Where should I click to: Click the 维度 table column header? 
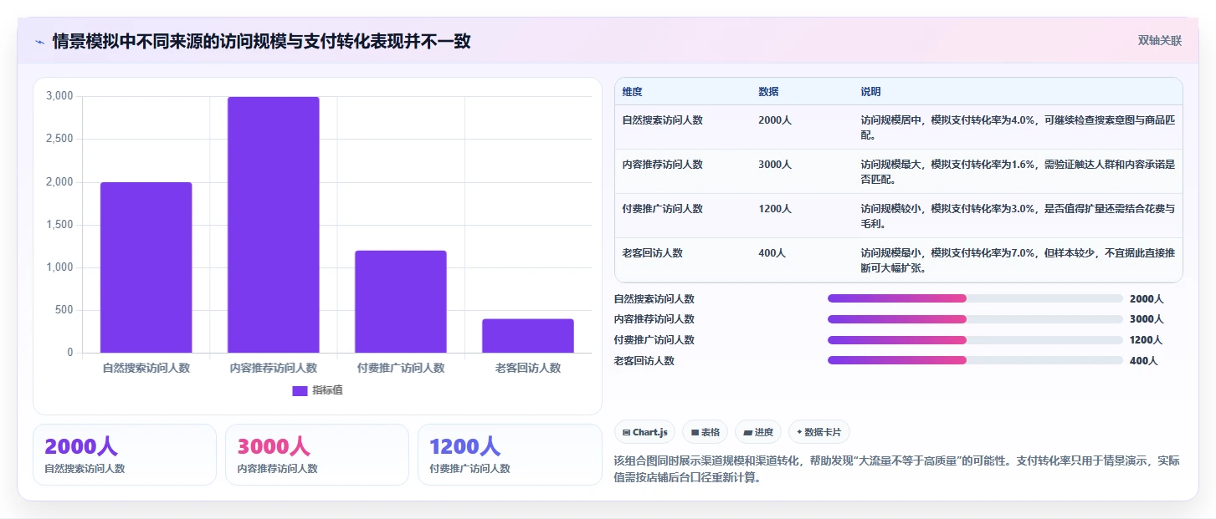pos(633,92)
